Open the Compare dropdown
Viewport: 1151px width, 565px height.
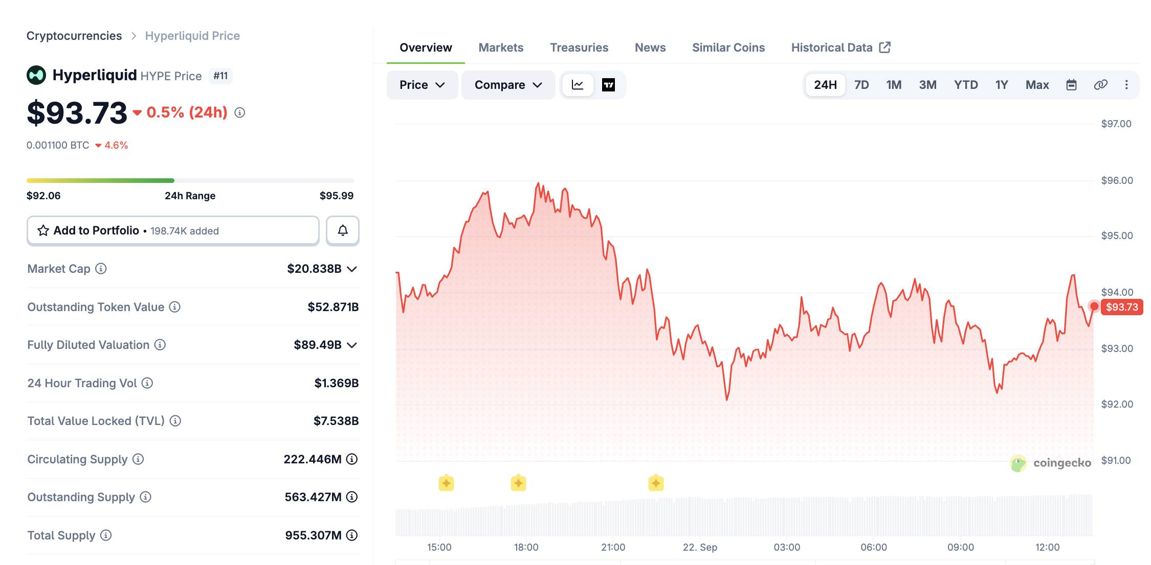(x=508, y=85)
